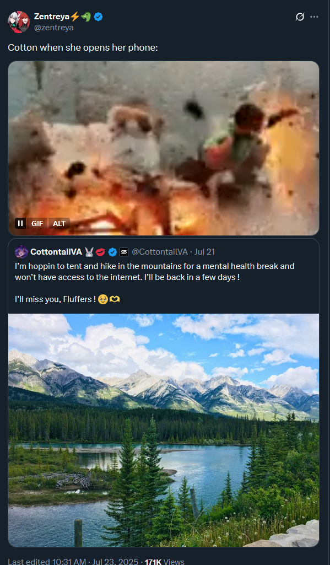Click the @zentreya handle
The height and width of the screenshot is (565, 330).
point(53,28)
